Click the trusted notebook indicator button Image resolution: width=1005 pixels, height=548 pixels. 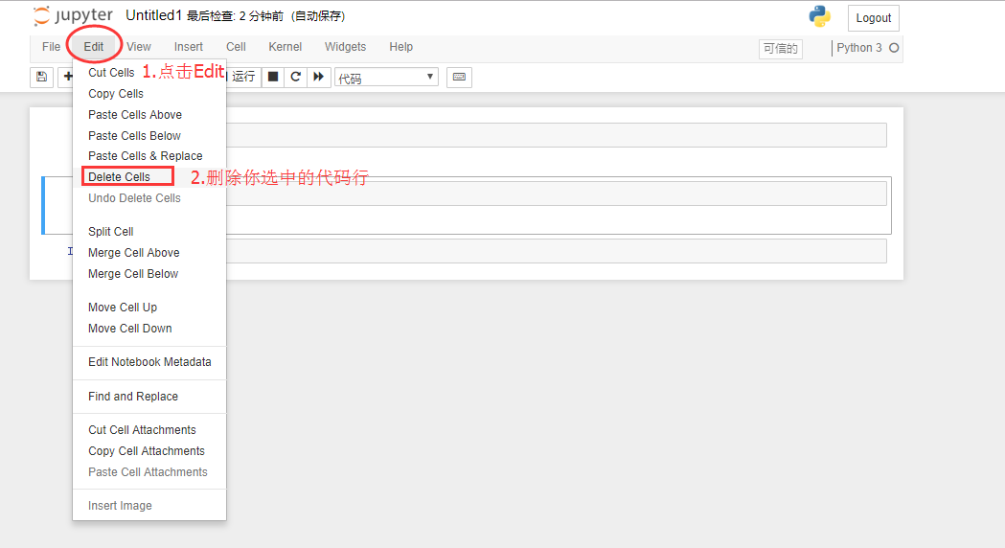[780, 48]
